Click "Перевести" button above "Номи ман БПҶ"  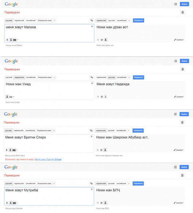click(138, 183)
